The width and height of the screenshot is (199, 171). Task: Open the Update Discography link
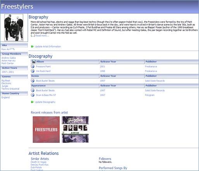45,102
